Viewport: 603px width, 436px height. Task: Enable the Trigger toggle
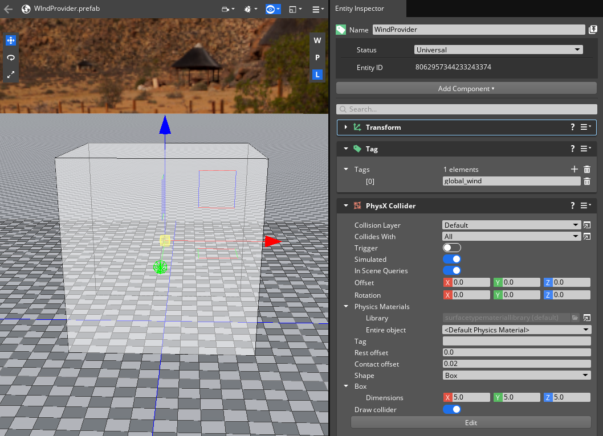pos(451,248)
